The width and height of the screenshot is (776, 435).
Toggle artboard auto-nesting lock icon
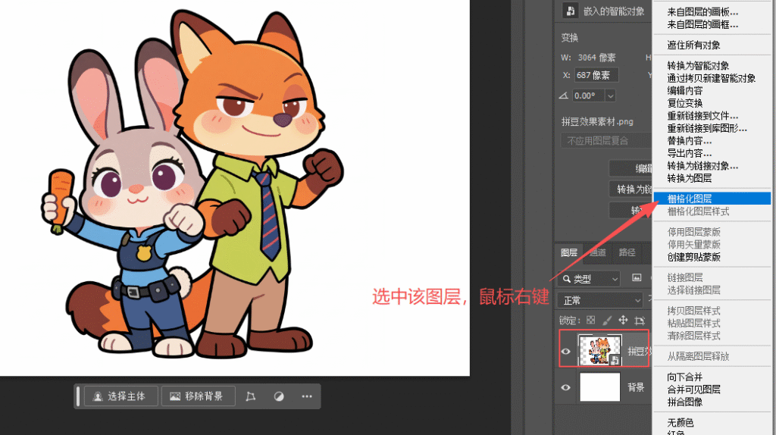point(640,321)
